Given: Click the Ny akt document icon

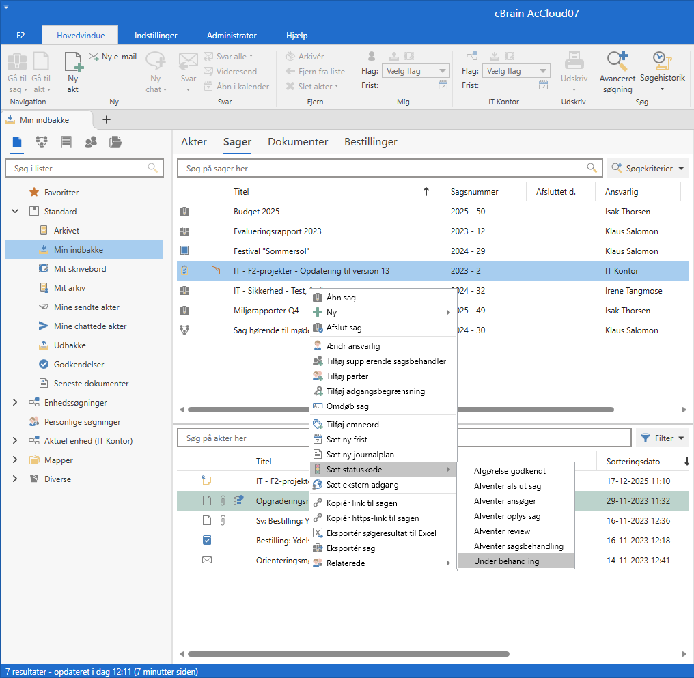Looking at the screenshot, I should click(x=74, y=61).
